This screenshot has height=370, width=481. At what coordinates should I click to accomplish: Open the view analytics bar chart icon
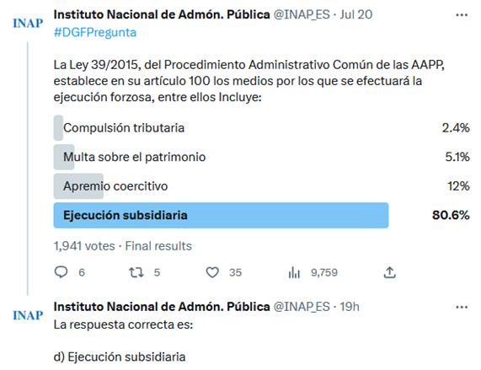pyautogui.click(x=294, y=272)
